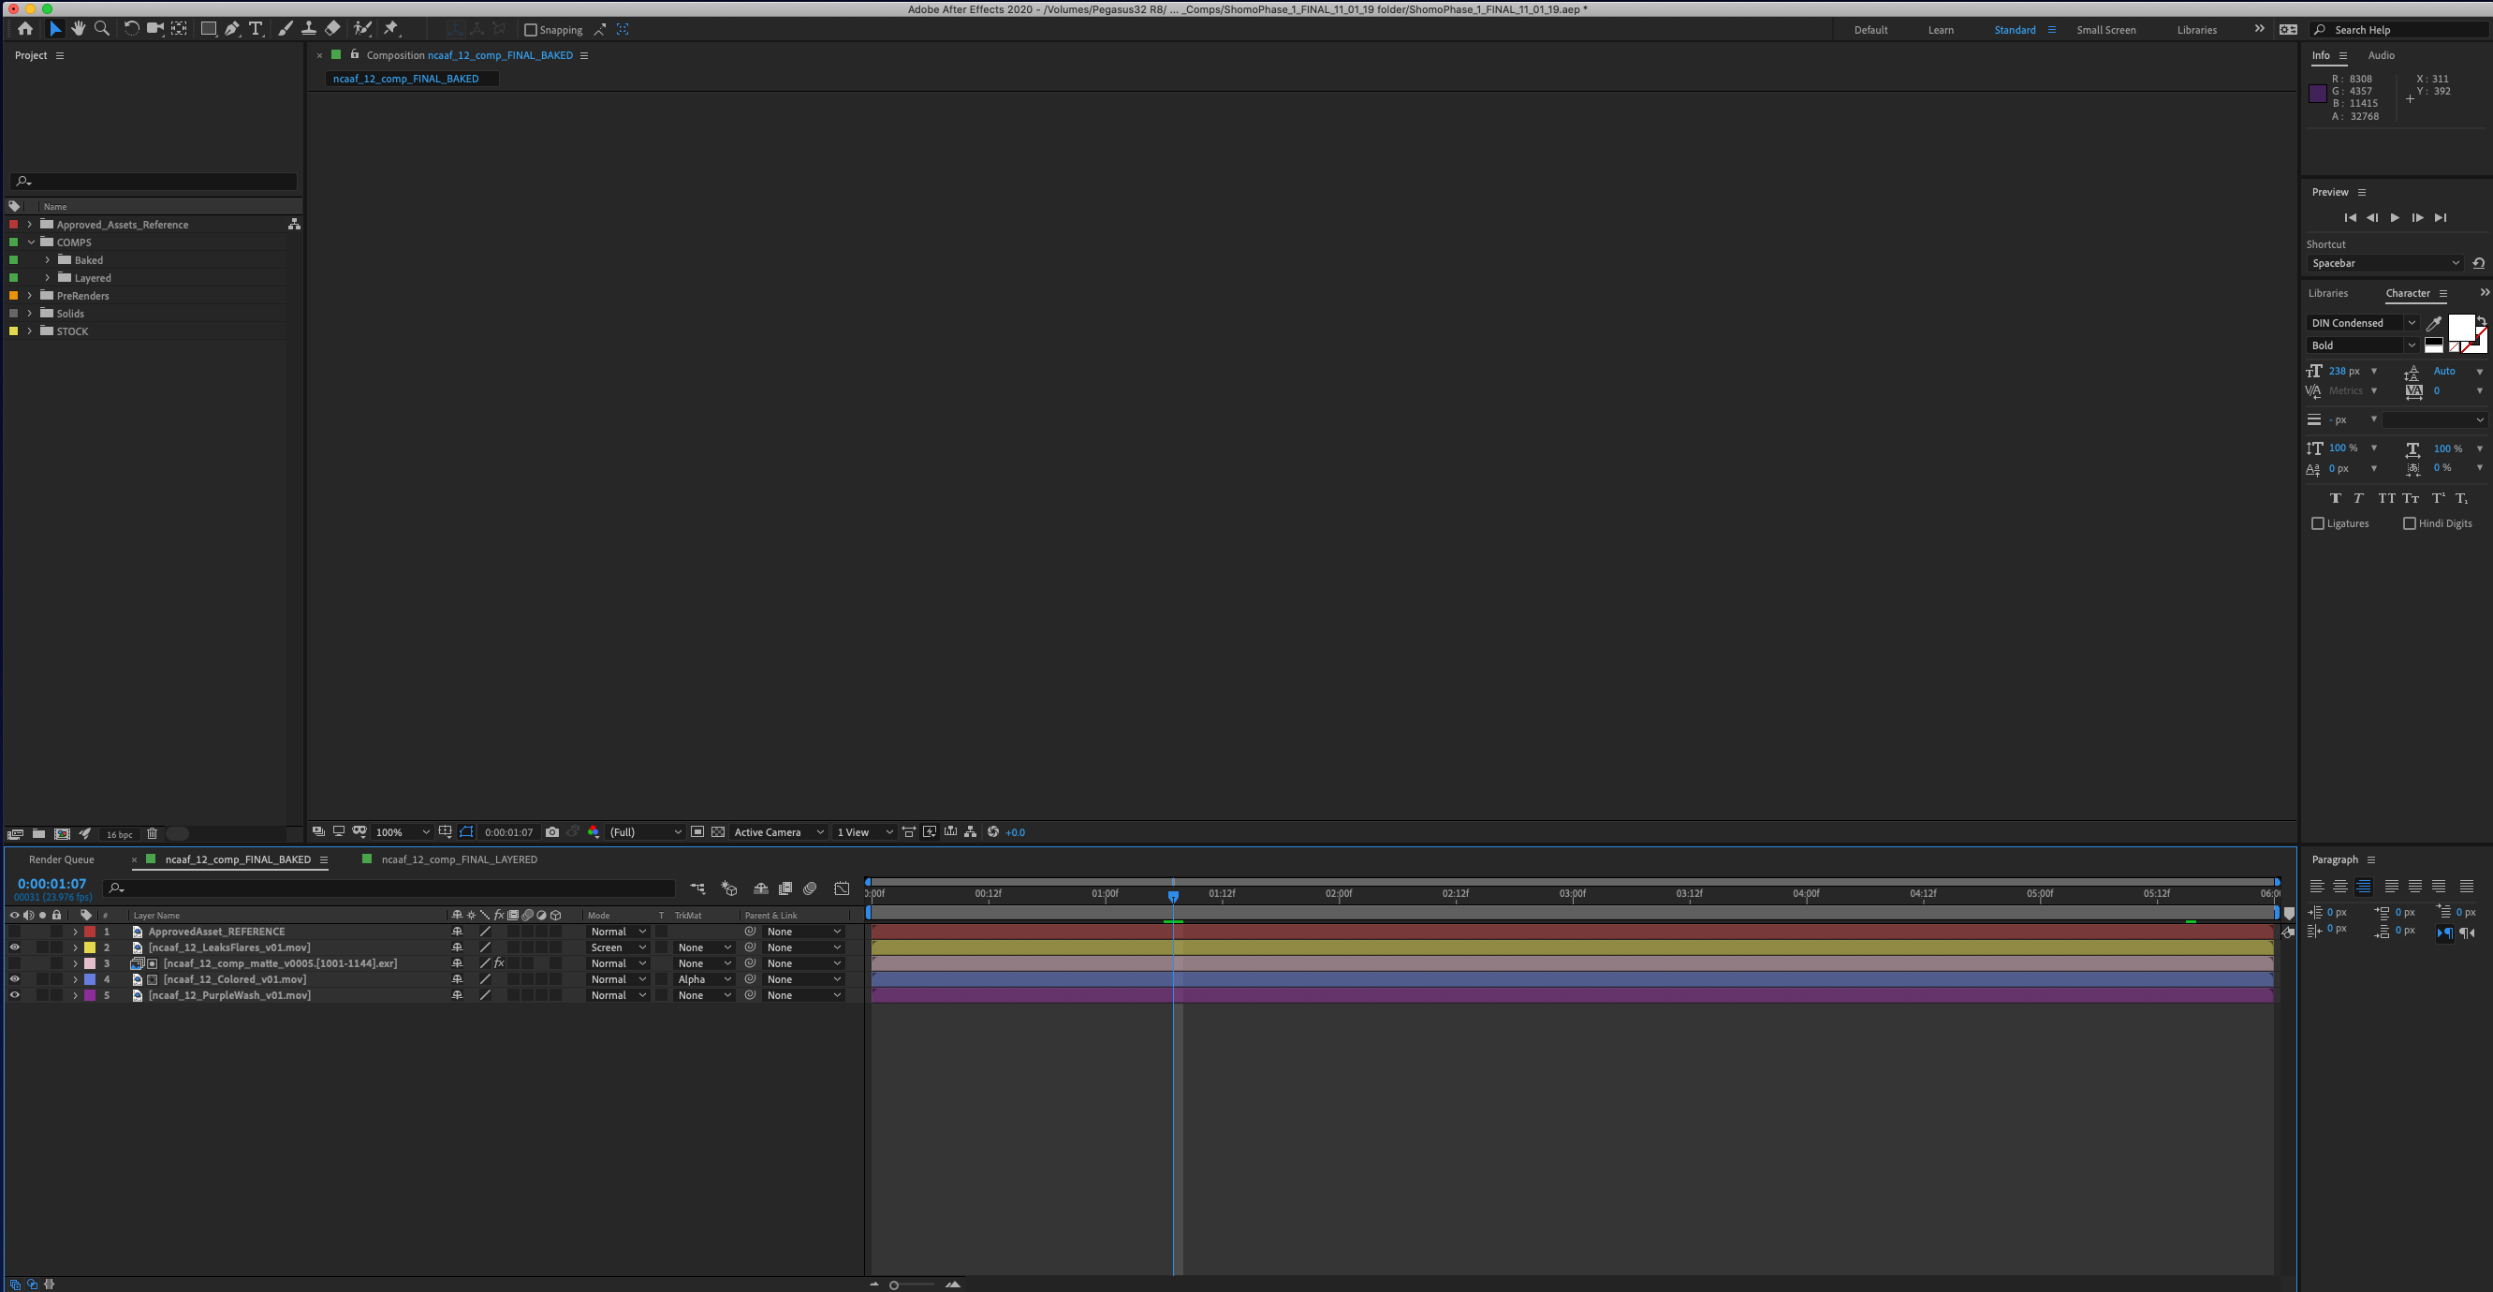
Task: Select the Horizontal Type tool
Action: [256, 29]
